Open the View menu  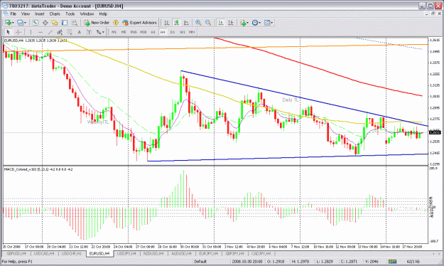pyautogui.click(x=26, y=14)
